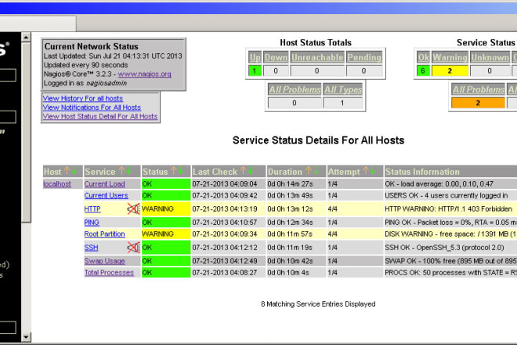Filter hosts by Pending status header

(x=364, y=57)
